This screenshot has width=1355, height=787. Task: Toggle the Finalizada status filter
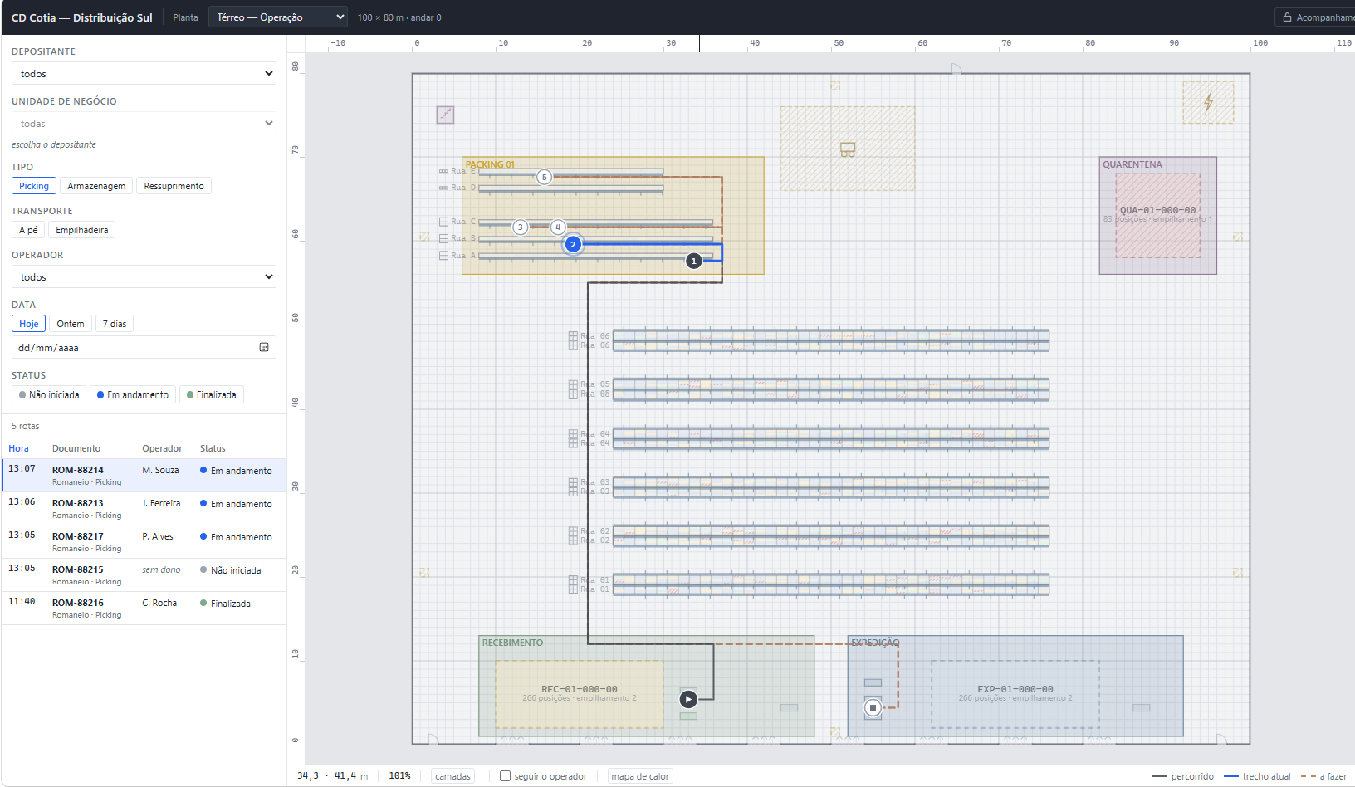pyautogui.click(x=212, y=395)
